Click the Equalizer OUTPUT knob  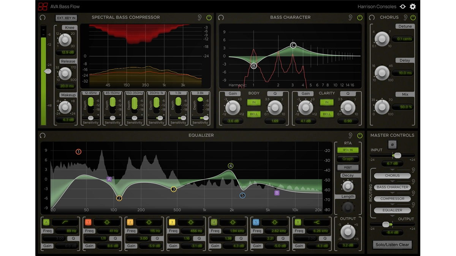tap(347, 232)
